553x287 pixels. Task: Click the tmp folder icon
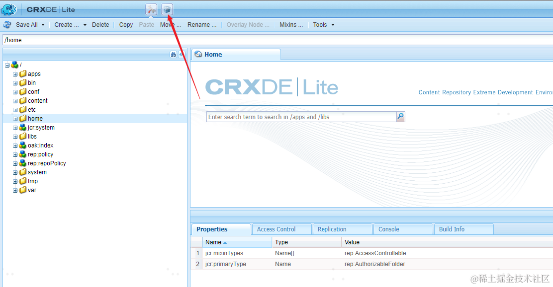(x=23, y=181)
